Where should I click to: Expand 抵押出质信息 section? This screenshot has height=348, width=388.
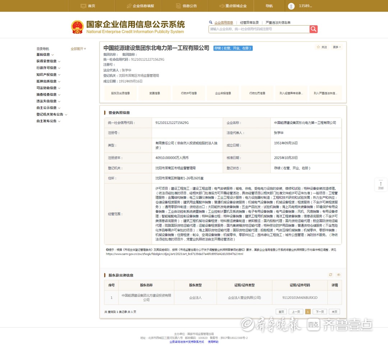click(x=48, y=81)
